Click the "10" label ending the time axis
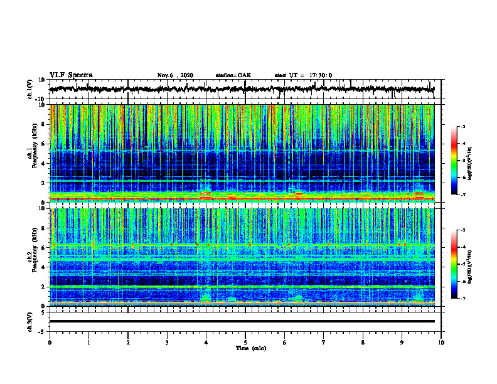 pos(441,343)
